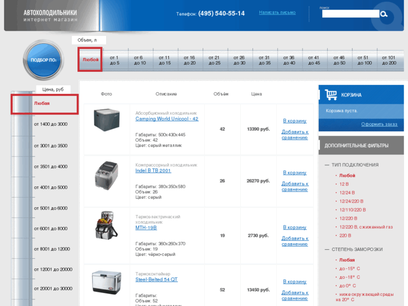Viewport: 408px width, 306px height.
Task: Select volume range 'от 41 до 45'
Action: click(x=314, y=60)
